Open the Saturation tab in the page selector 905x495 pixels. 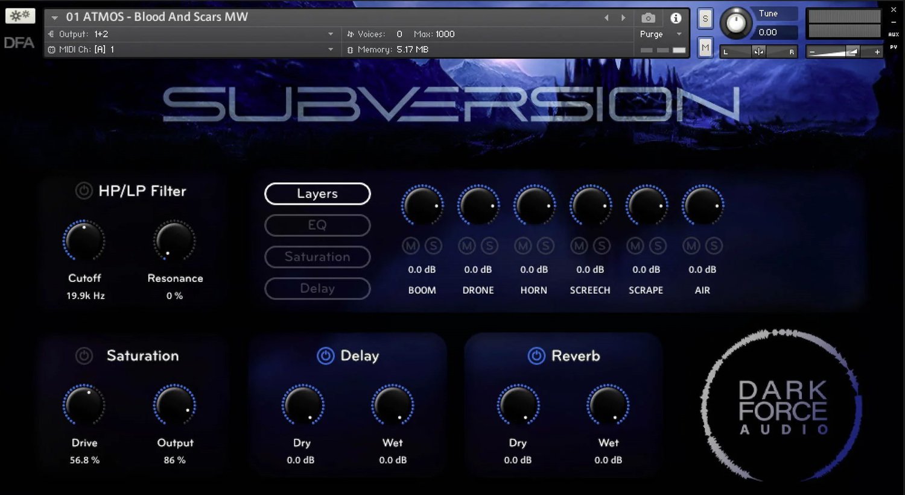tap(317, 257)
